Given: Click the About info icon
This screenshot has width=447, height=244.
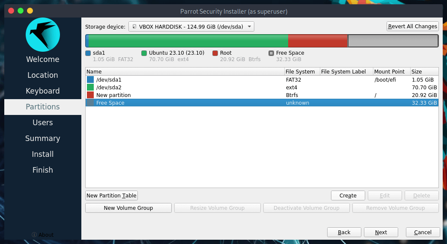Looking at the screenshot, I should (x=34, y=235).
